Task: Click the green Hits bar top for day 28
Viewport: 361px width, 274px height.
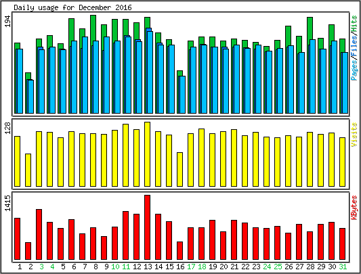Action: coord(310,28)
